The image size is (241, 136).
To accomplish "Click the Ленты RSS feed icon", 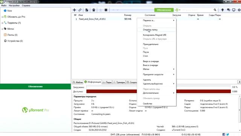I will (5, 35).
